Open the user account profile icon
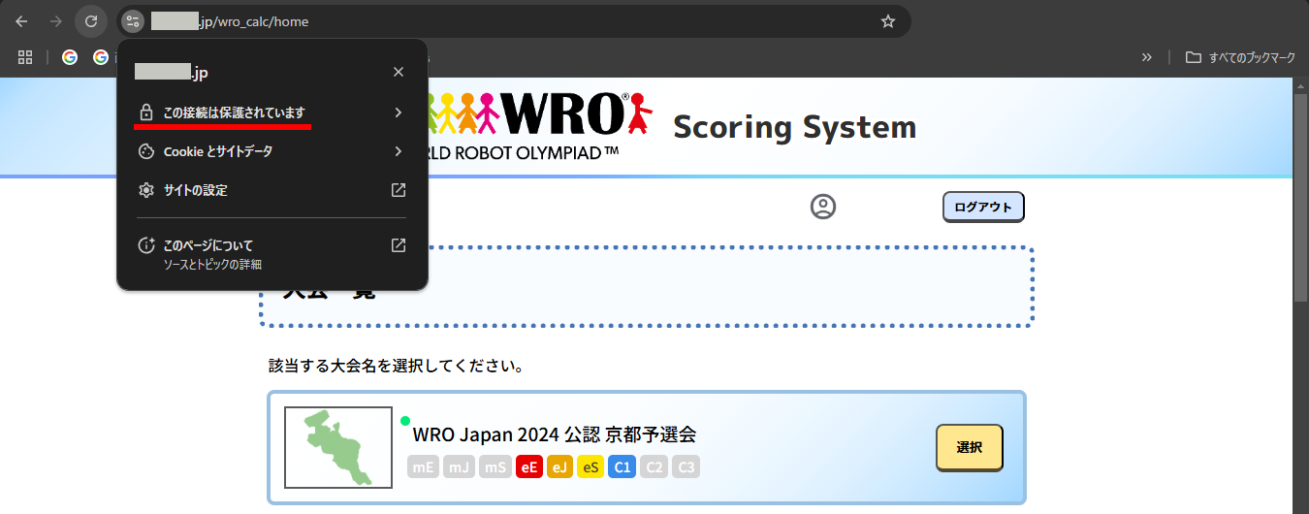Screen dimensions: 1309x514 [823, 207]
